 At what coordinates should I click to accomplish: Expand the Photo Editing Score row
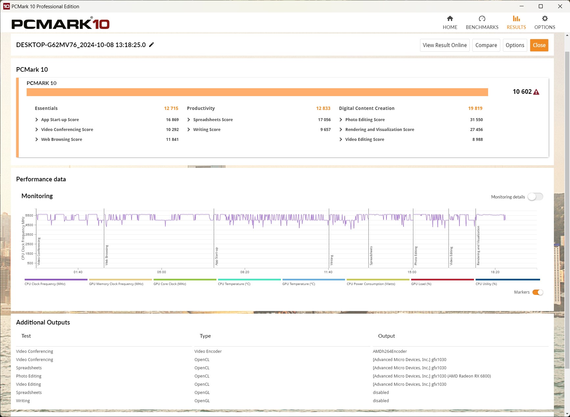click(341, 120)
